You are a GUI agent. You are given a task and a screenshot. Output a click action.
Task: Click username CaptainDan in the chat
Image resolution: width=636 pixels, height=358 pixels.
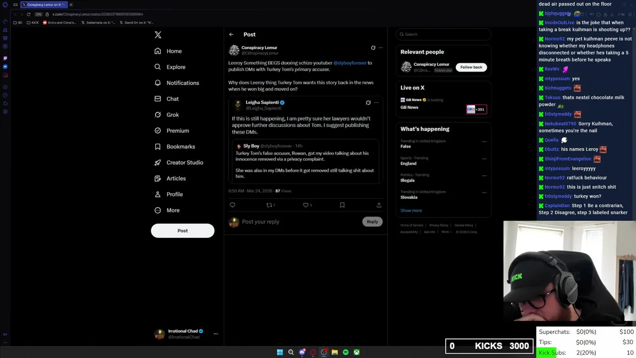pos(556,206)
